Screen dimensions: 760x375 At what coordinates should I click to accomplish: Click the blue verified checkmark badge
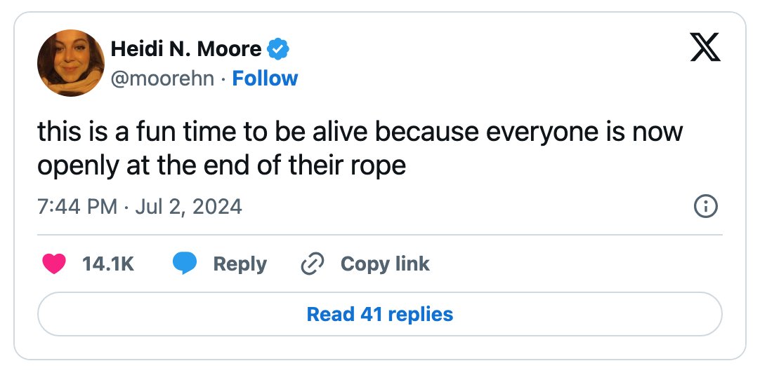[x=278, y=49]
